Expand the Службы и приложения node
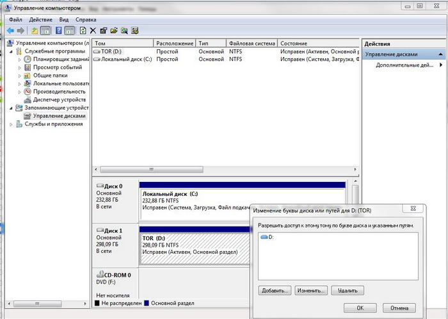 [x=12, y=124]
